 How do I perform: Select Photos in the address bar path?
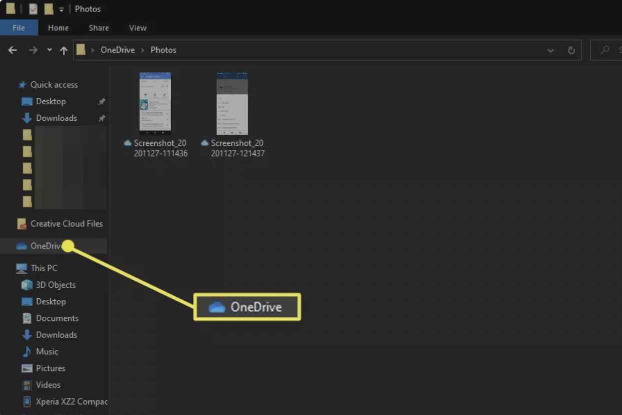(163, 50)
